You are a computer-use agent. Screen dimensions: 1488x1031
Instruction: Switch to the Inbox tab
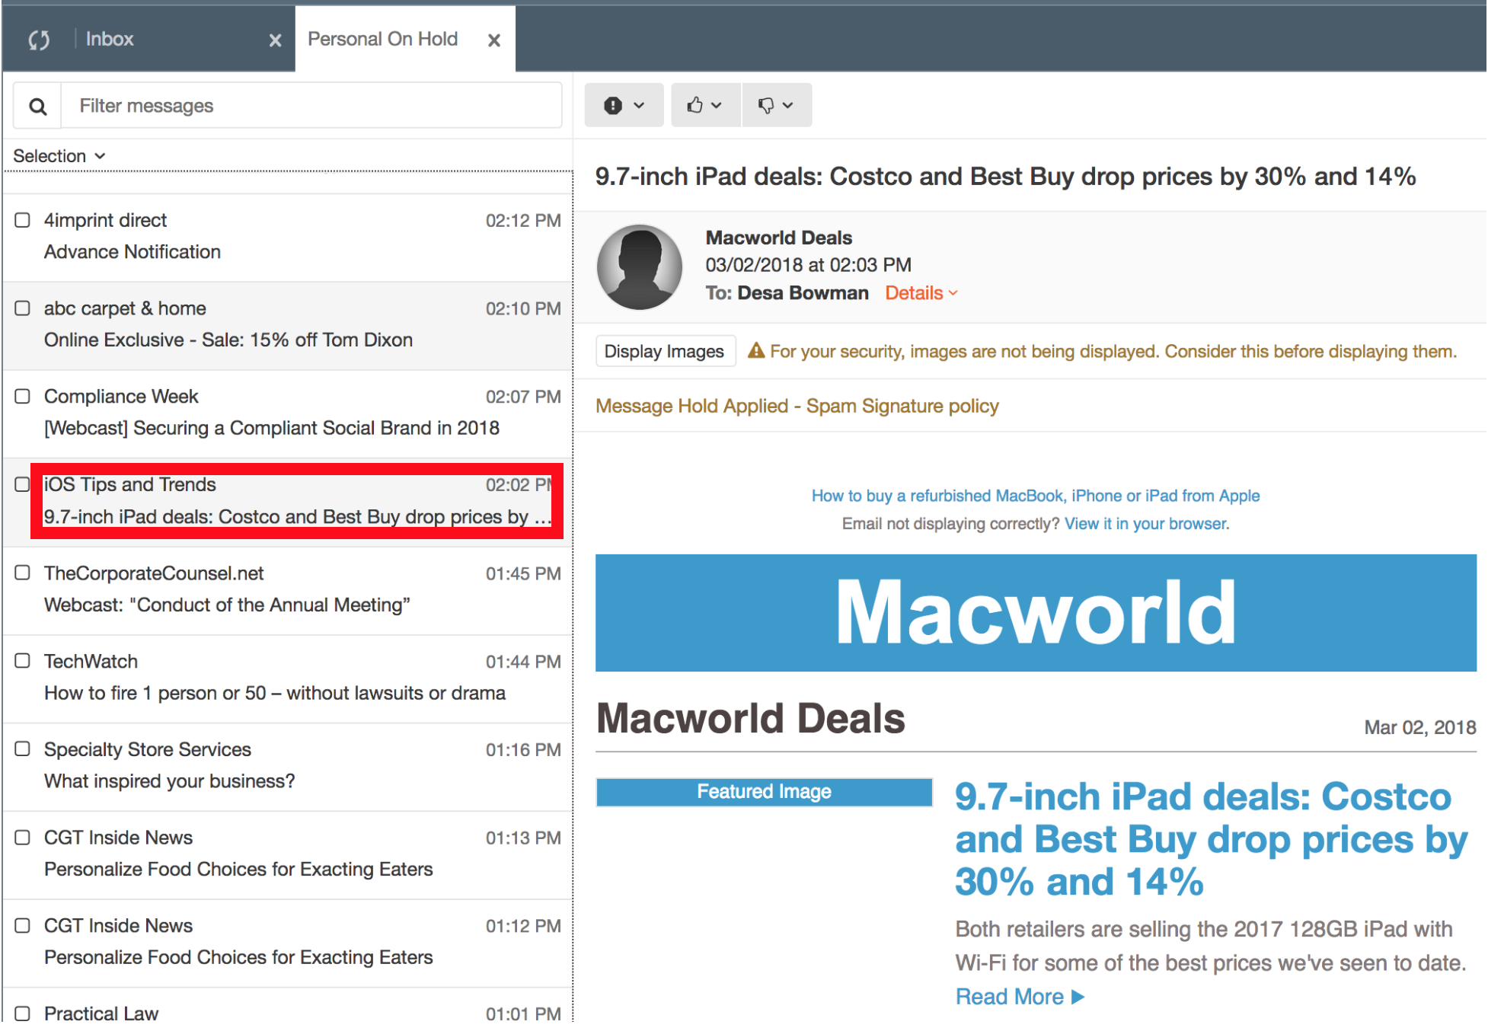pyautogui.click(x=110, y=40)
